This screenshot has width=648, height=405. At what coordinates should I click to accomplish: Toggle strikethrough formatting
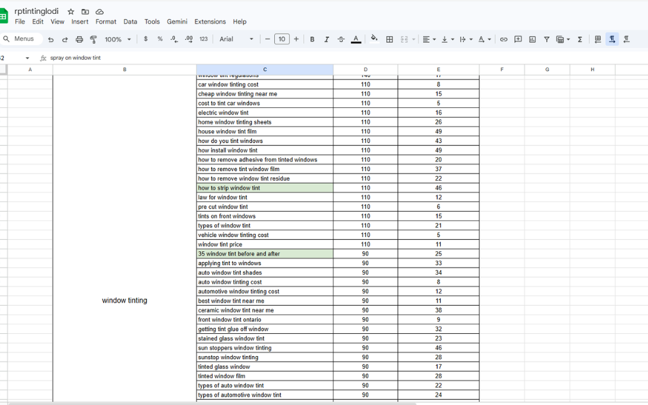point(341,39)
